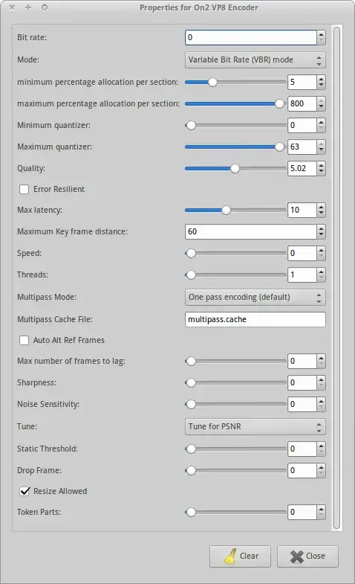Click the Threads slider handle
The image size is (355, 584).
click(x=191, y=275)
